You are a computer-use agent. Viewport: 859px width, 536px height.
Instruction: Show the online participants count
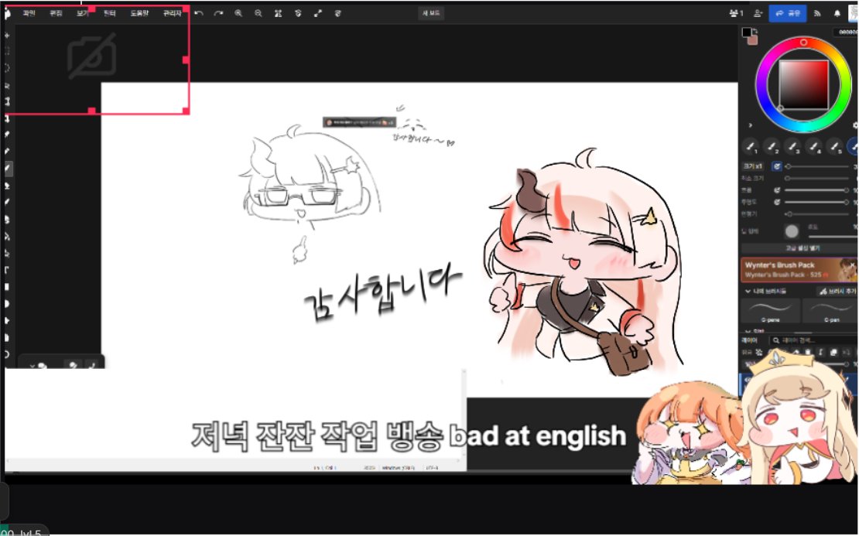click(736, 13)
